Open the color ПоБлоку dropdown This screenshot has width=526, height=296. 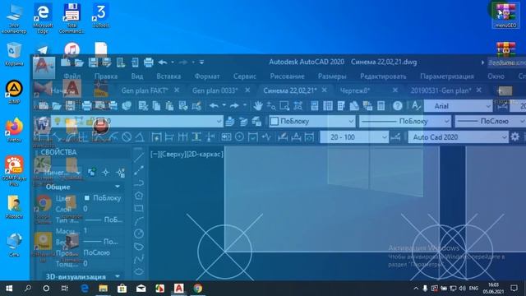[312, 121]
